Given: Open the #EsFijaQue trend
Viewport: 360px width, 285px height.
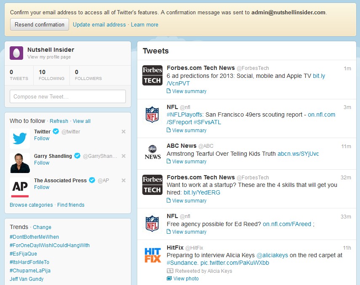Looking at the screenshot, I should coord(23,253).
